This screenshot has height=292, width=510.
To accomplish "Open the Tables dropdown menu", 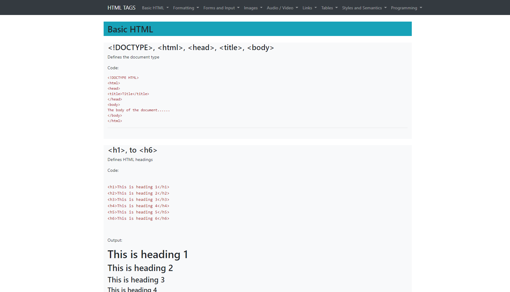I will click(329, 8).
